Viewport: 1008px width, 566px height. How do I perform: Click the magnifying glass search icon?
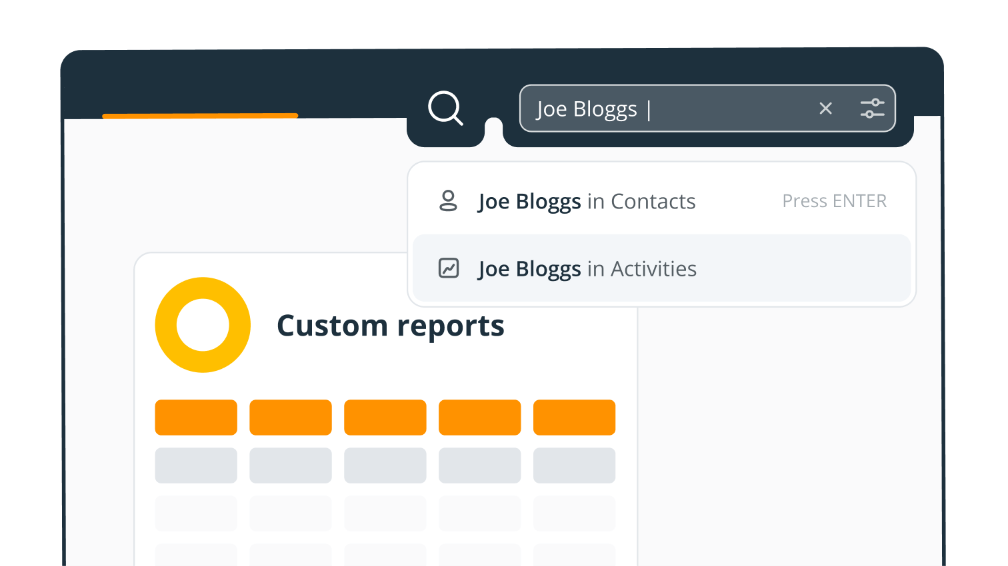coord(445,109)
